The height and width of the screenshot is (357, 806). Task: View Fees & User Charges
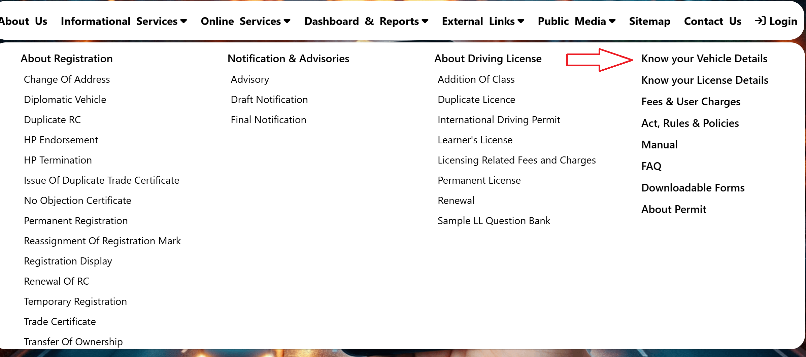[x=691, y=102]
